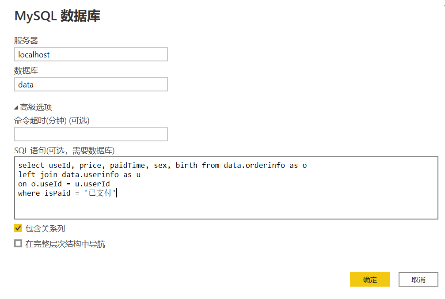Click the SQL line starting with 'left join'

coord(80,174)
